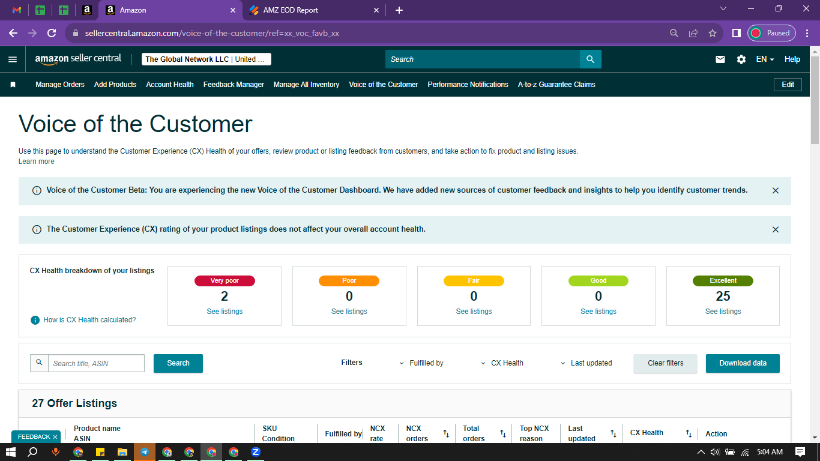Toggle Chrome side panel icon
Image resolution: width=820 pixels, height=461 pixels.
pos(736,33)
